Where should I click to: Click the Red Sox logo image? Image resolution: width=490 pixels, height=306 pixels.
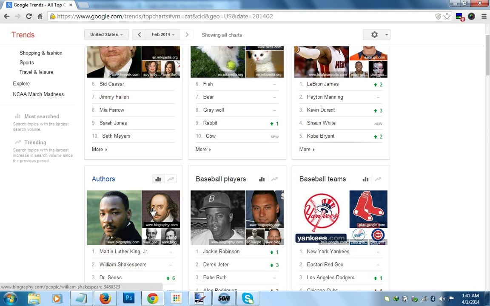pos(368,209)
